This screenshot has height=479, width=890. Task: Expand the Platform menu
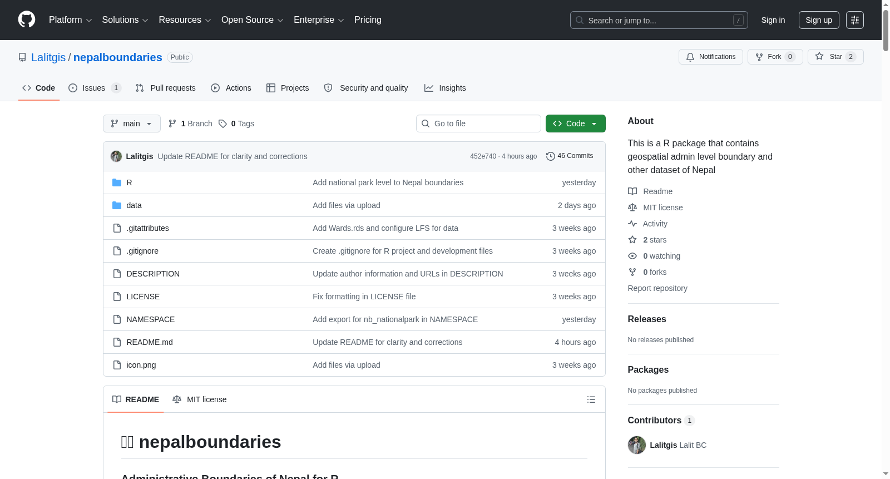pos(70,20)
